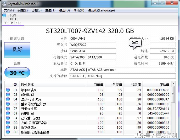180x140 pixels.
Task: Click the disk model title ST320LT007-9ZV142 320.0 GB
Action: pyautogui.click(x=90, y=31)
